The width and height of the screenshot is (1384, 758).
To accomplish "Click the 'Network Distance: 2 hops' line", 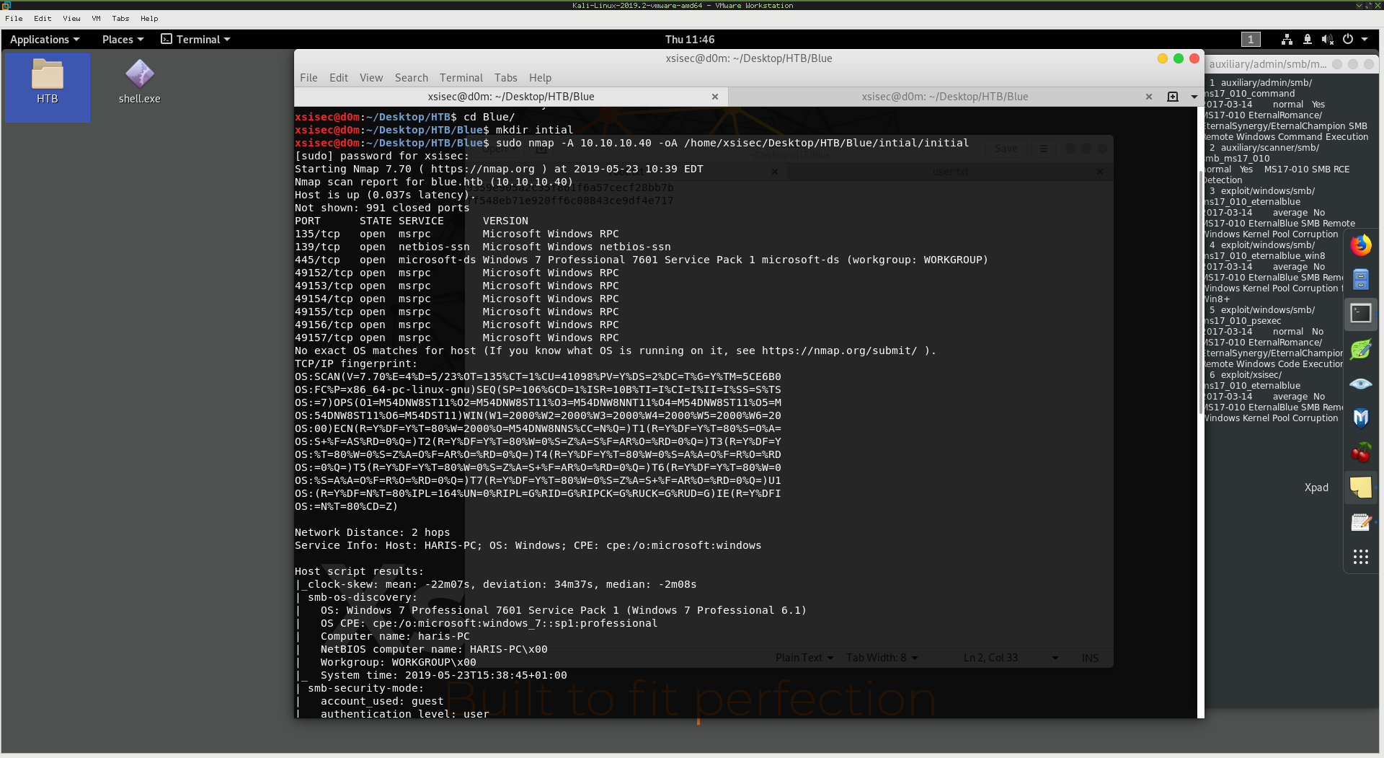I will 373,532.
